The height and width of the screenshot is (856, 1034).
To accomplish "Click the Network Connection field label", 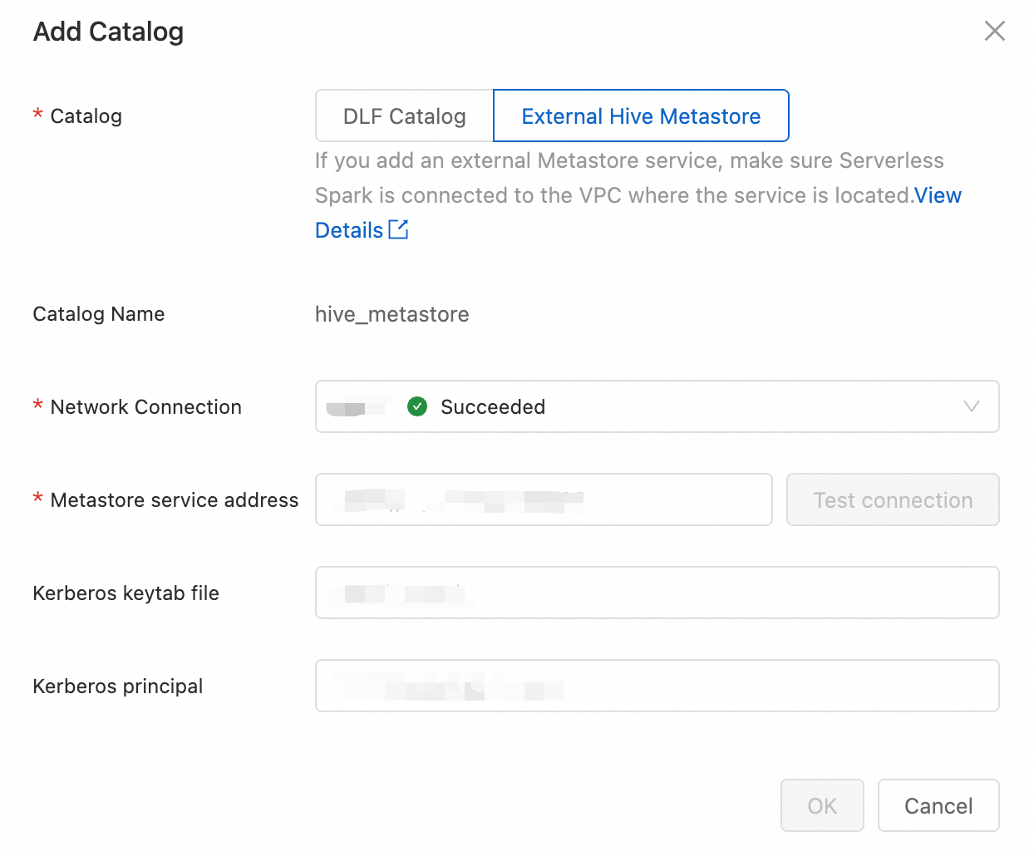I will click(146, 407).
